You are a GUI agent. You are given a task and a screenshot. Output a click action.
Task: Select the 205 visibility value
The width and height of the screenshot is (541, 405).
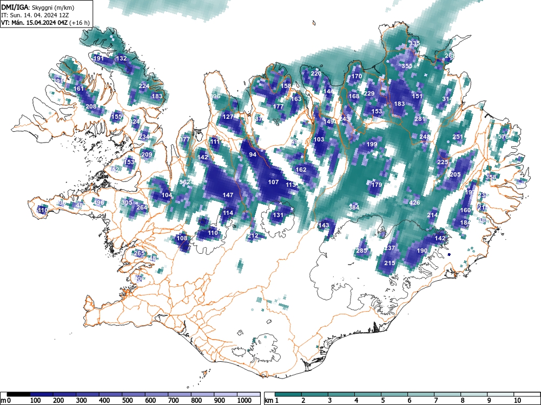455,174
